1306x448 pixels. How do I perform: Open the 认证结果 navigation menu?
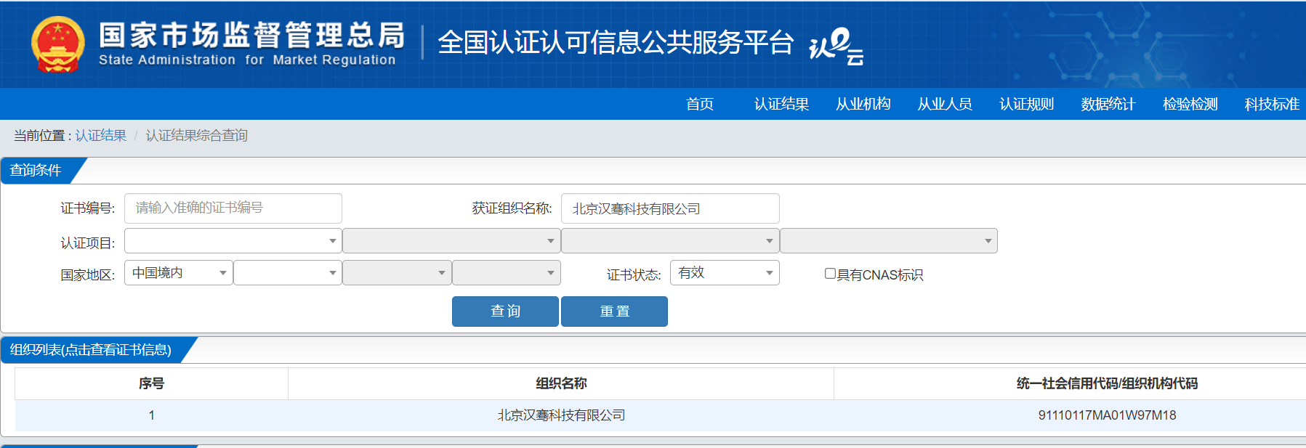(x=781, y=104)
